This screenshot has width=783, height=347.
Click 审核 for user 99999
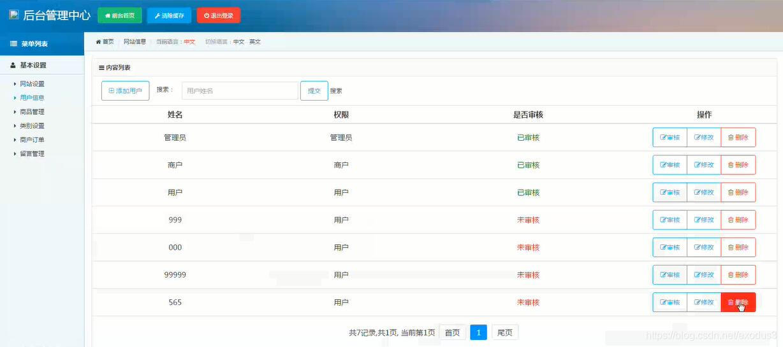tap(670, 274)
